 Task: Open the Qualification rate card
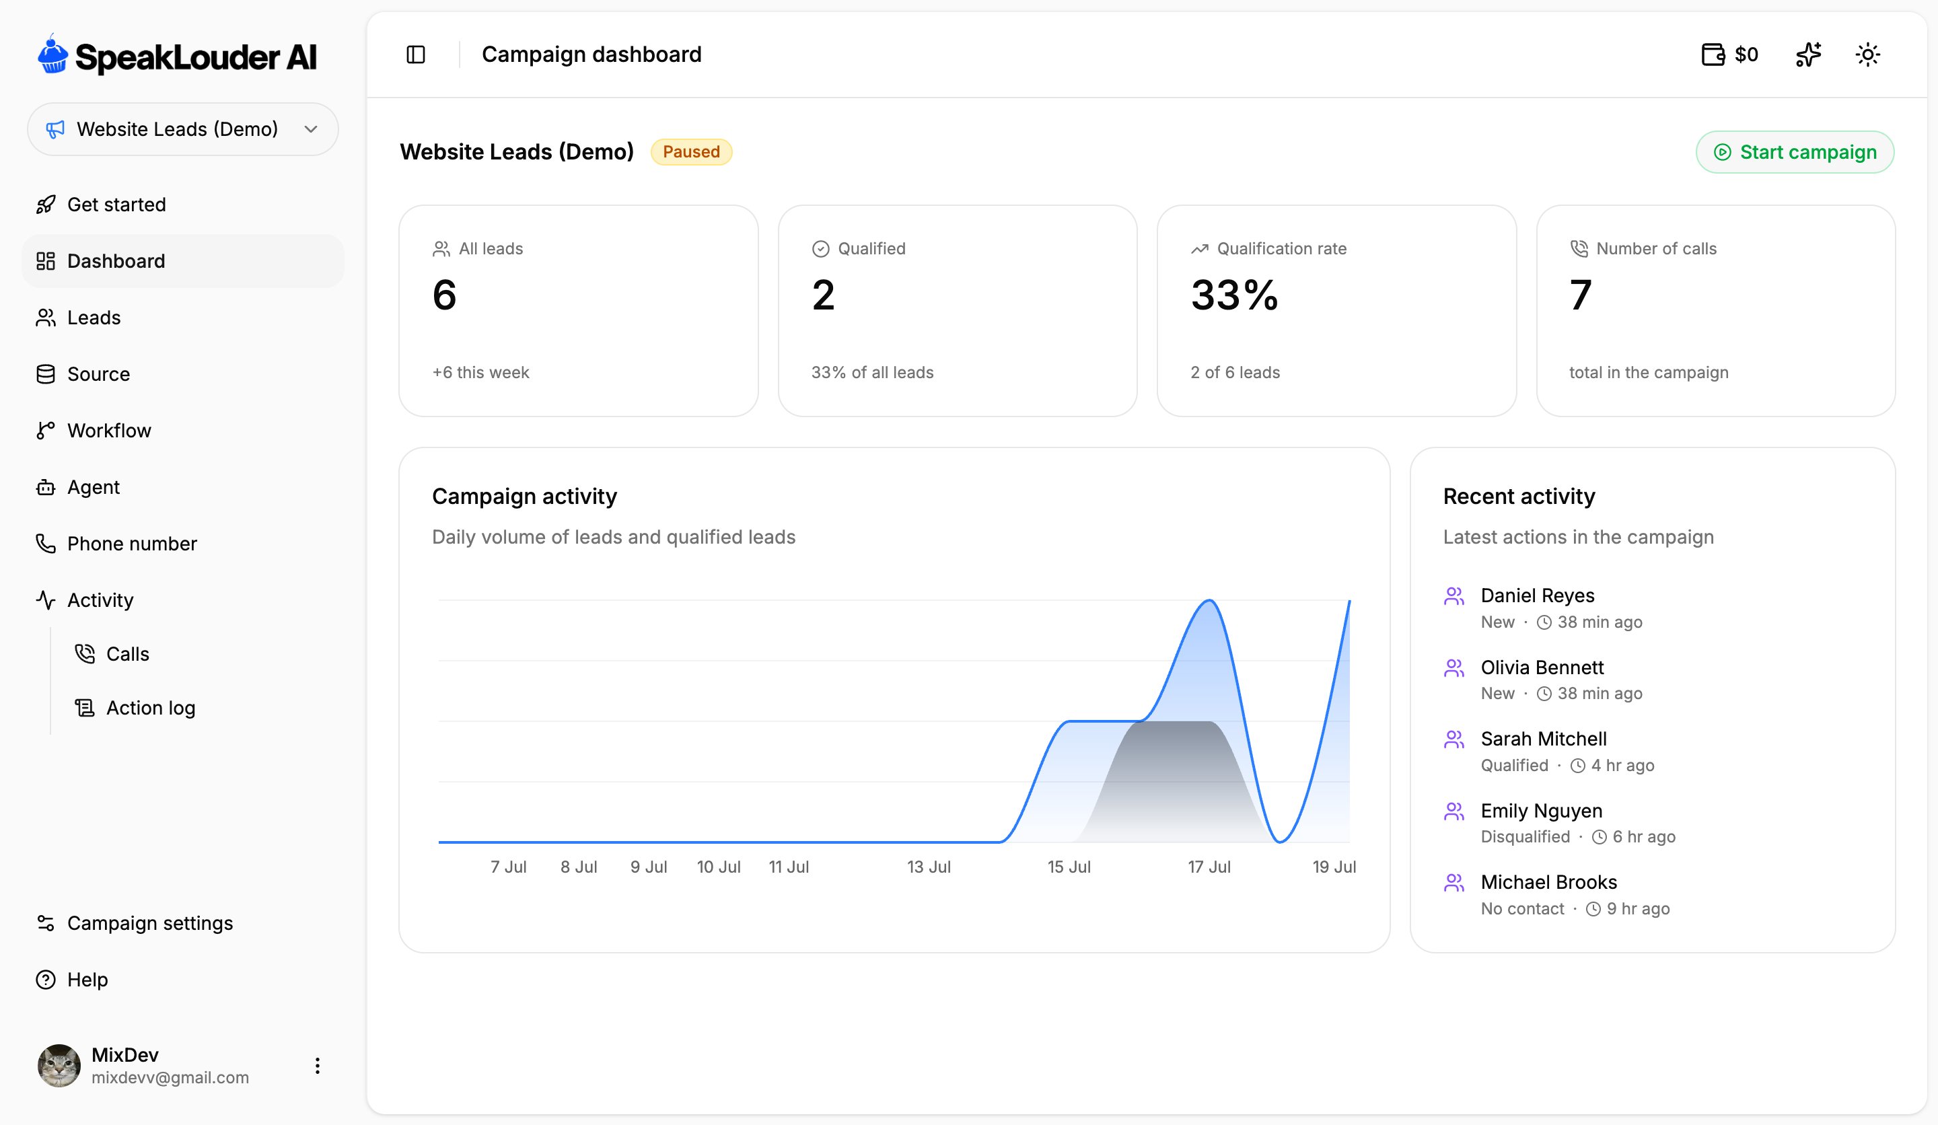tap(1336, 311)
